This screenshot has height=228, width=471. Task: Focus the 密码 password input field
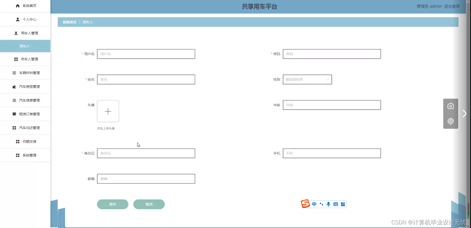[x=332, y=54]
